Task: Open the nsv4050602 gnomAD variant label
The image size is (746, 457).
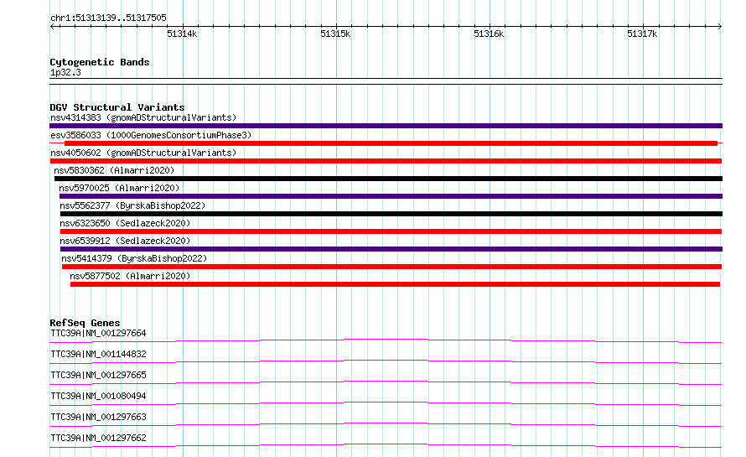Action: click(x=143, y=153)
